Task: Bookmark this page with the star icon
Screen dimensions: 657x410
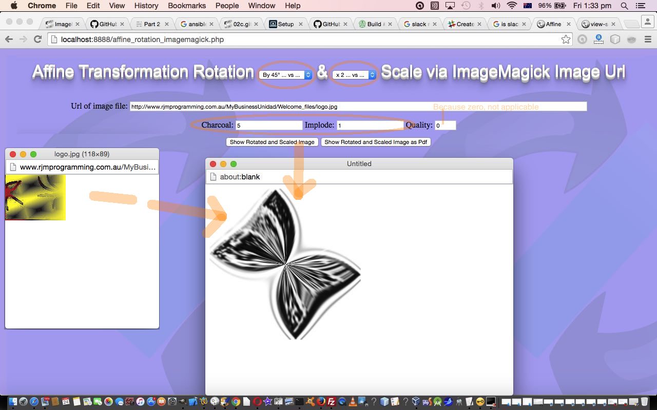Action: (566, 39)
